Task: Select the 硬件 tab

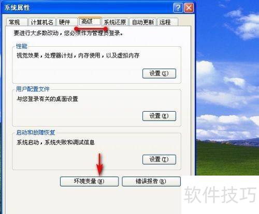Action: (x=67, y=22)
